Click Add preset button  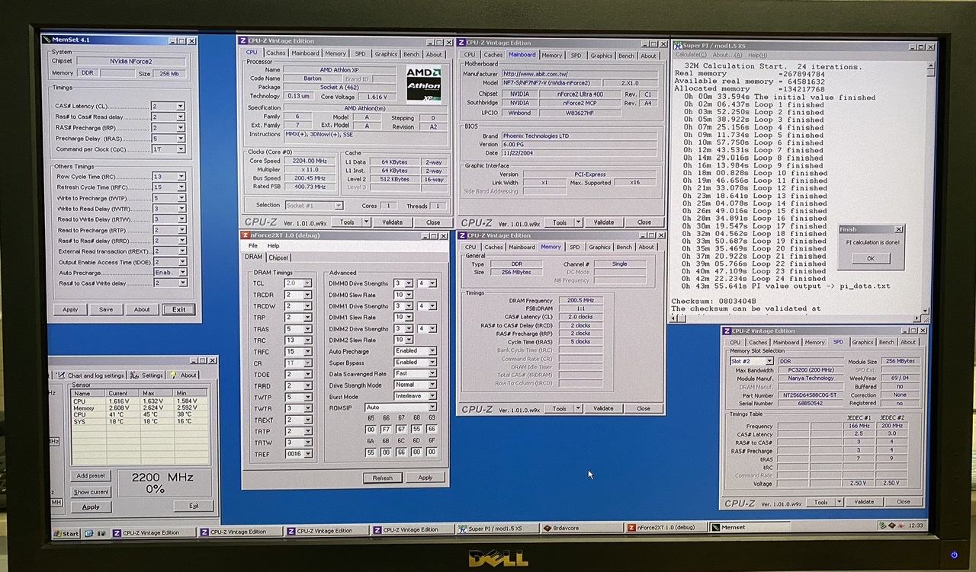pyautogui.click(x=91, y=475)
